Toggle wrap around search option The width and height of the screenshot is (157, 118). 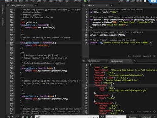(23, 117)
